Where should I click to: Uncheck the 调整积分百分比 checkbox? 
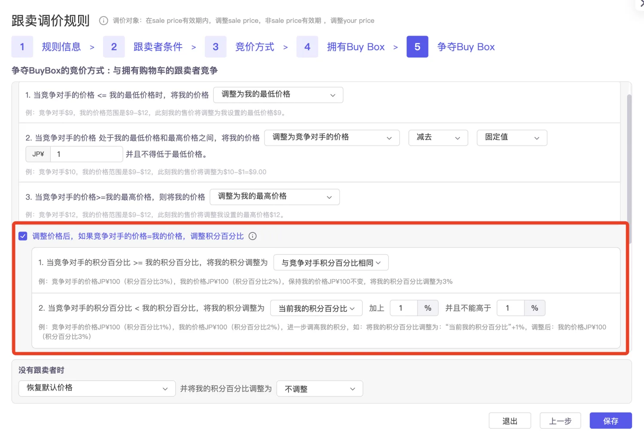[23, 236]
